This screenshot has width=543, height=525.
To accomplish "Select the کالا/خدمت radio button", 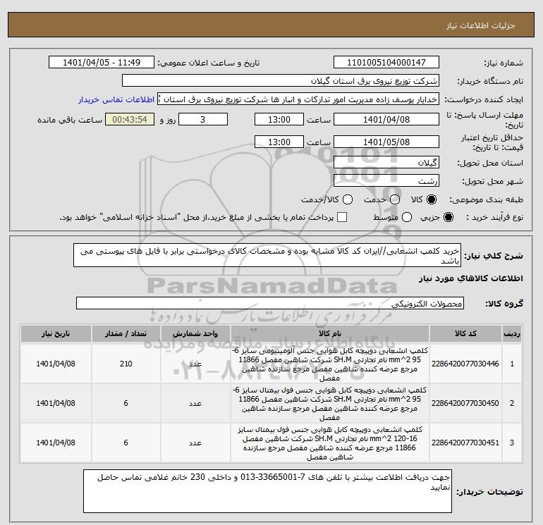I will [x=348, y=199].
